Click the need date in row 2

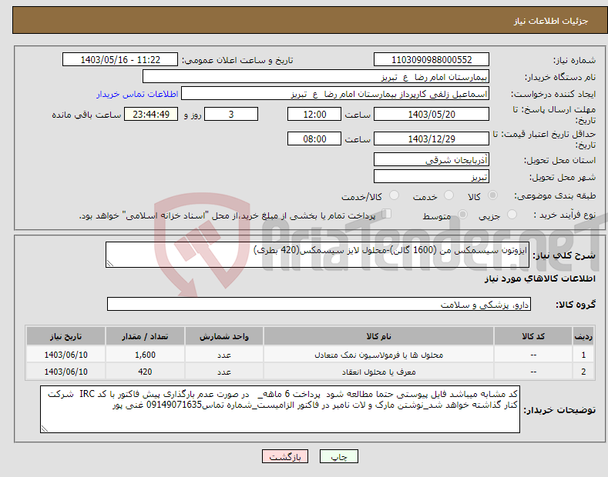tap(66, 372)
